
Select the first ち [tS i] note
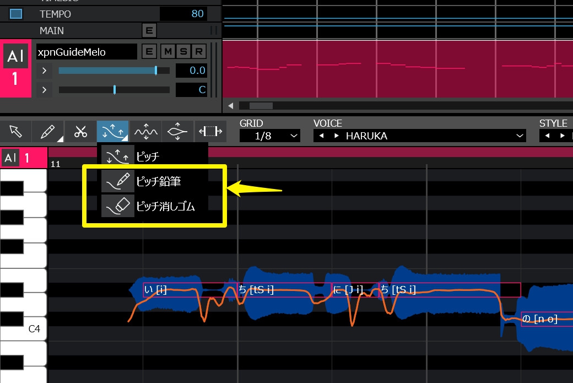(284, 290)
